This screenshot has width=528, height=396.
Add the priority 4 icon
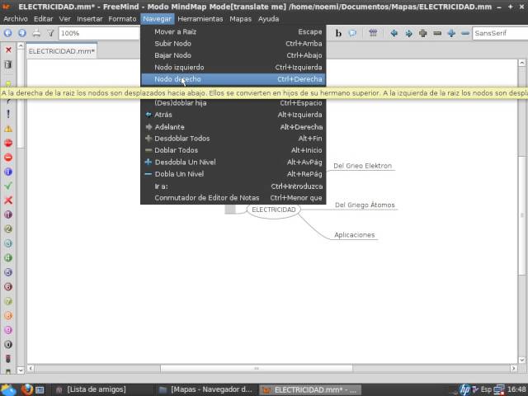tap(8, 258)
